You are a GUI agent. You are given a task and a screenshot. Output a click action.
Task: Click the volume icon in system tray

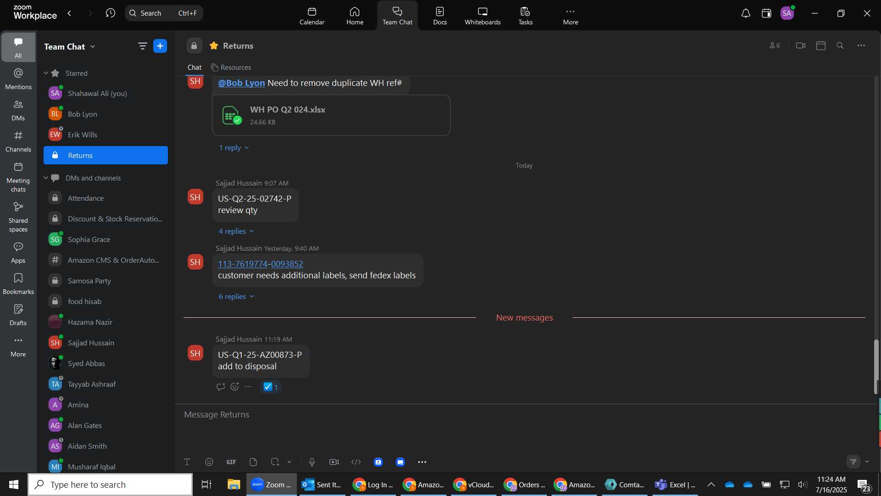(x=802, y=485)
